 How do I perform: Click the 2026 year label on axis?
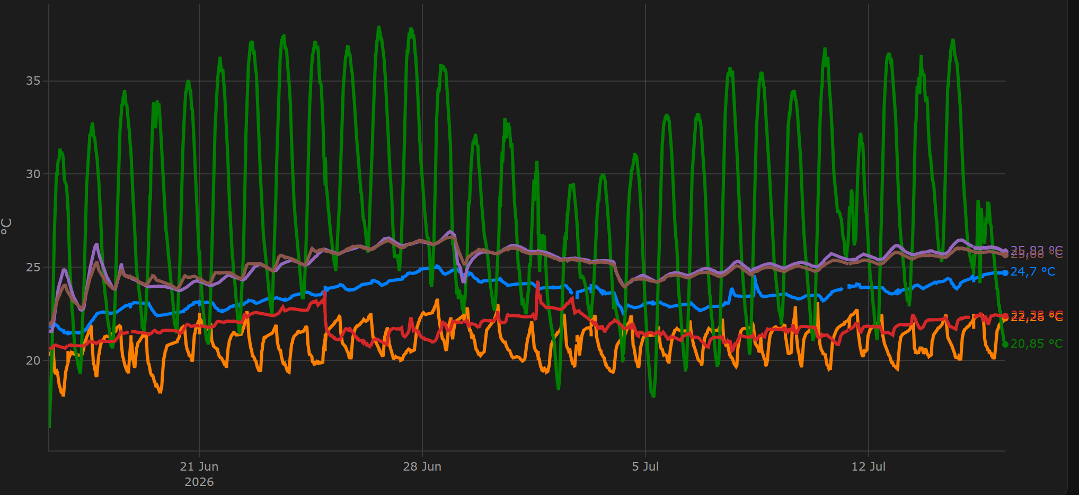pos(199,482)
